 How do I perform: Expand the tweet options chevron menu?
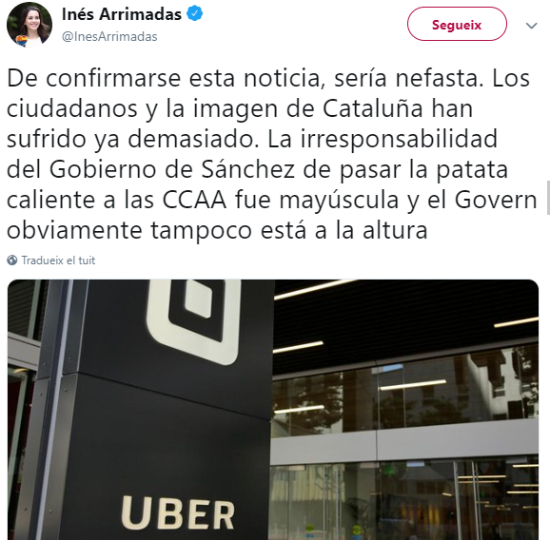point(531,26)
